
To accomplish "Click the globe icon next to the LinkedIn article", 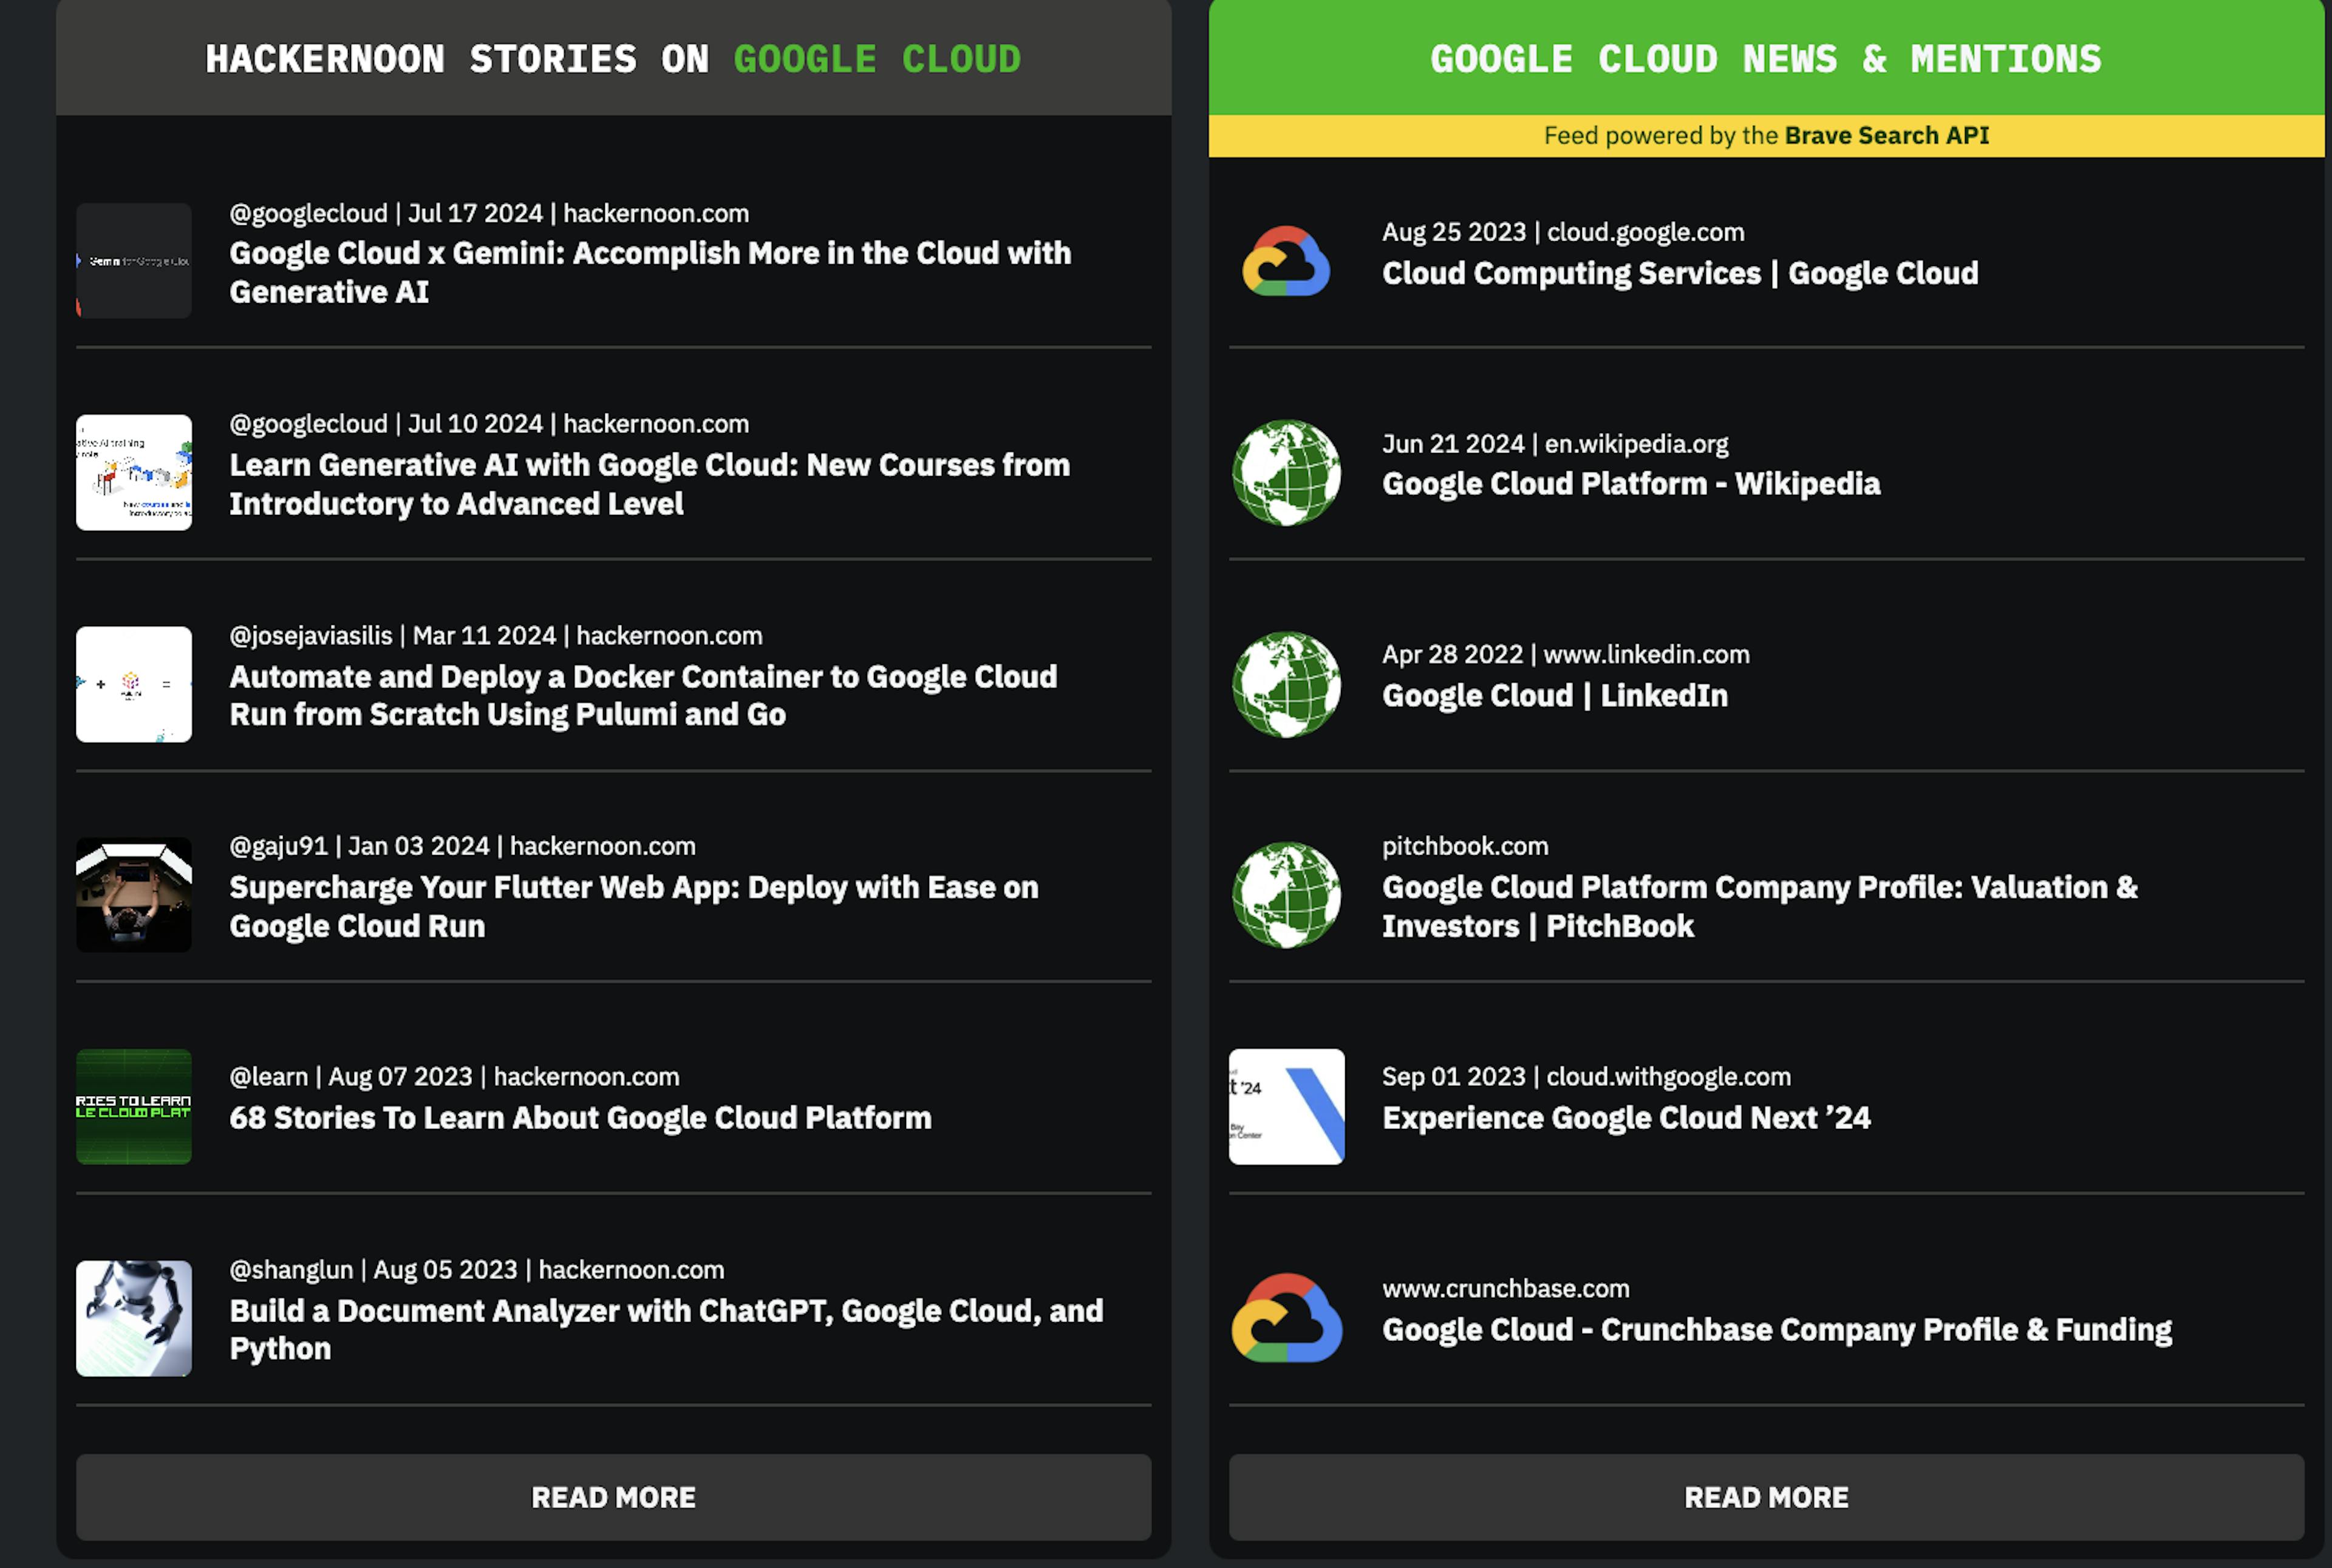I will coord(1285,685).
